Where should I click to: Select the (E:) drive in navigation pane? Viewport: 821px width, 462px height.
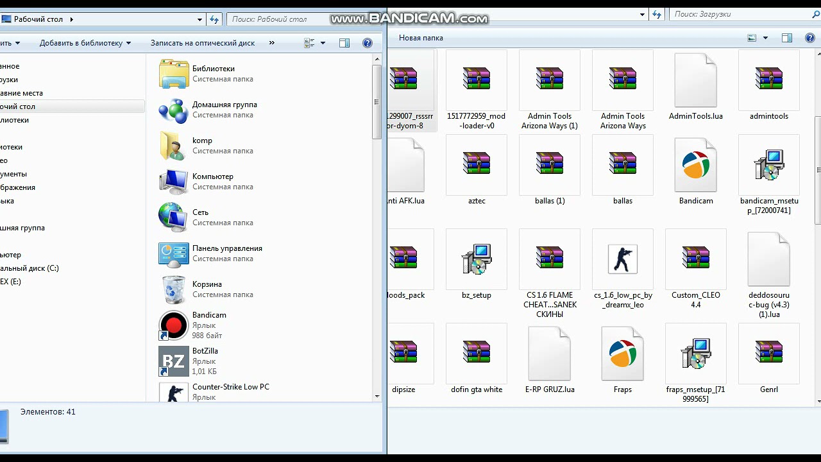pyautogui.click(x=10, y=282)
